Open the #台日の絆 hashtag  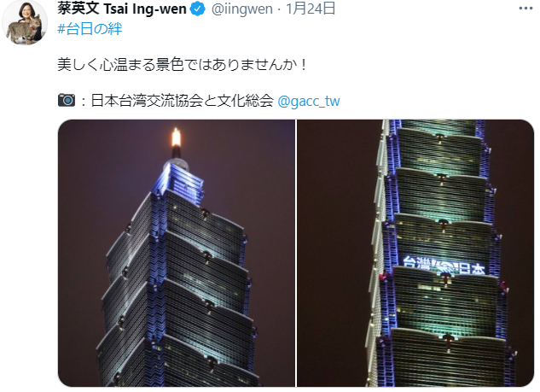pos(90,29)
